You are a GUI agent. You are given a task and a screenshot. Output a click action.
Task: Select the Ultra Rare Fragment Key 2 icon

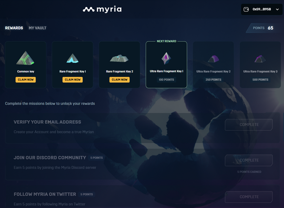(213, 59)
